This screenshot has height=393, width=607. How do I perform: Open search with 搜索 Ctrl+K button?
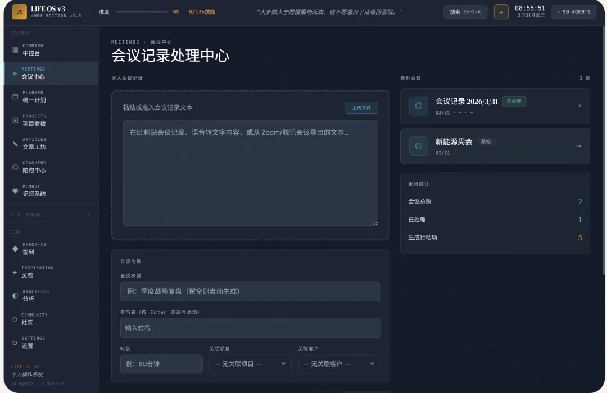click(465, 12)
